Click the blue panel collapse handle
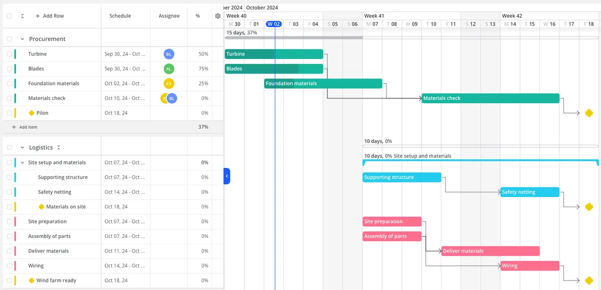Image resolution: width=601 pixels, height=290 pixels. click(x=226, y=176)
